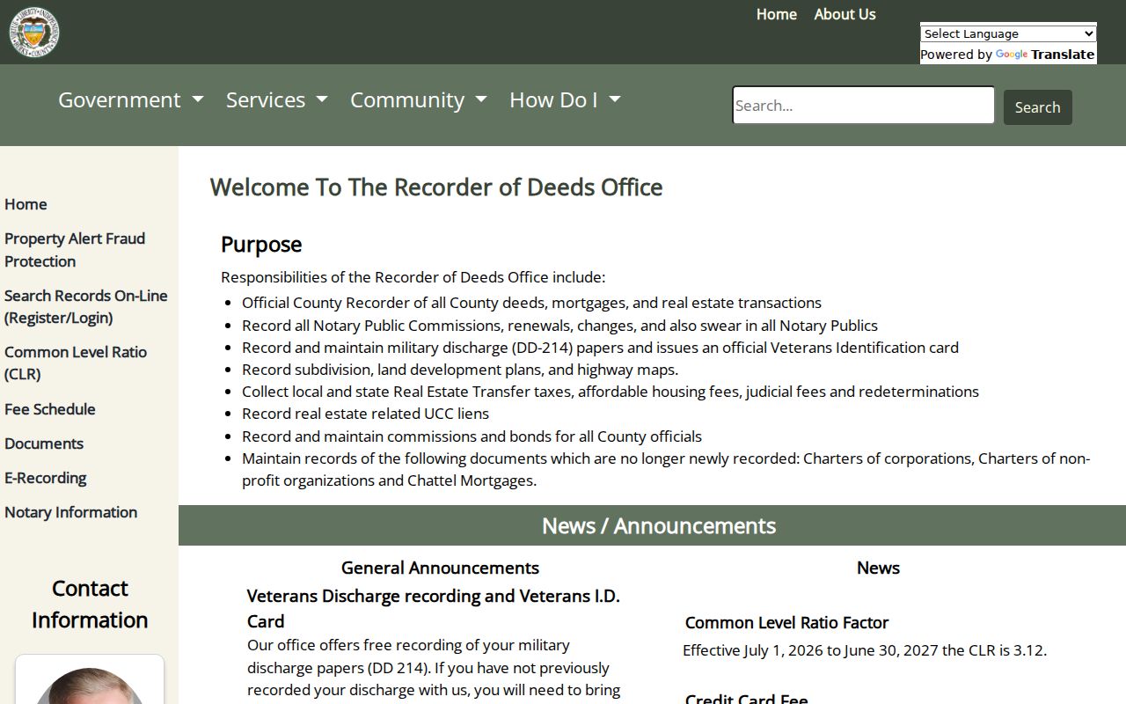Click the CLR is 3.12 effective-date line
Screen dimensions: 1126x704
coord(865,651)
